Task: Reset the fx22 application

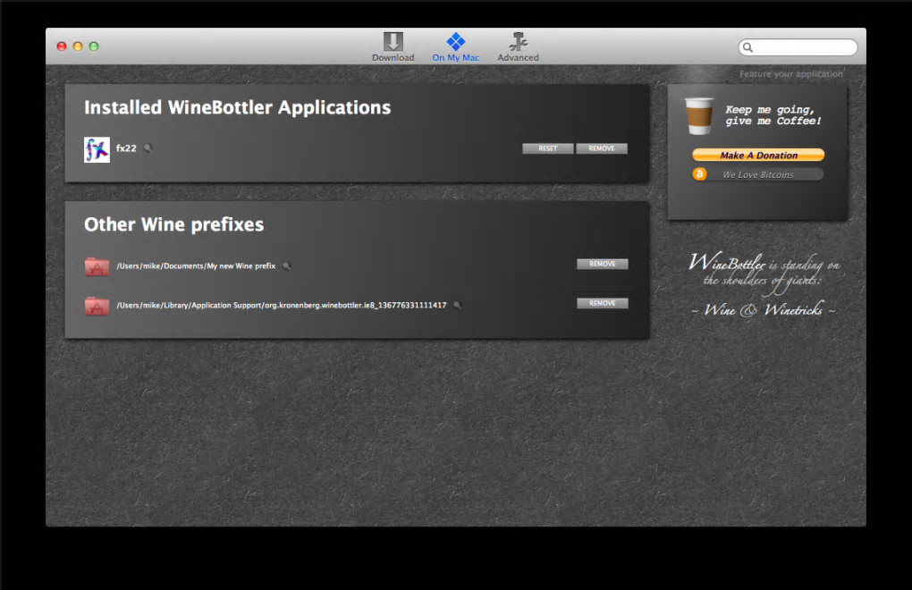Action: pos(548,148)
